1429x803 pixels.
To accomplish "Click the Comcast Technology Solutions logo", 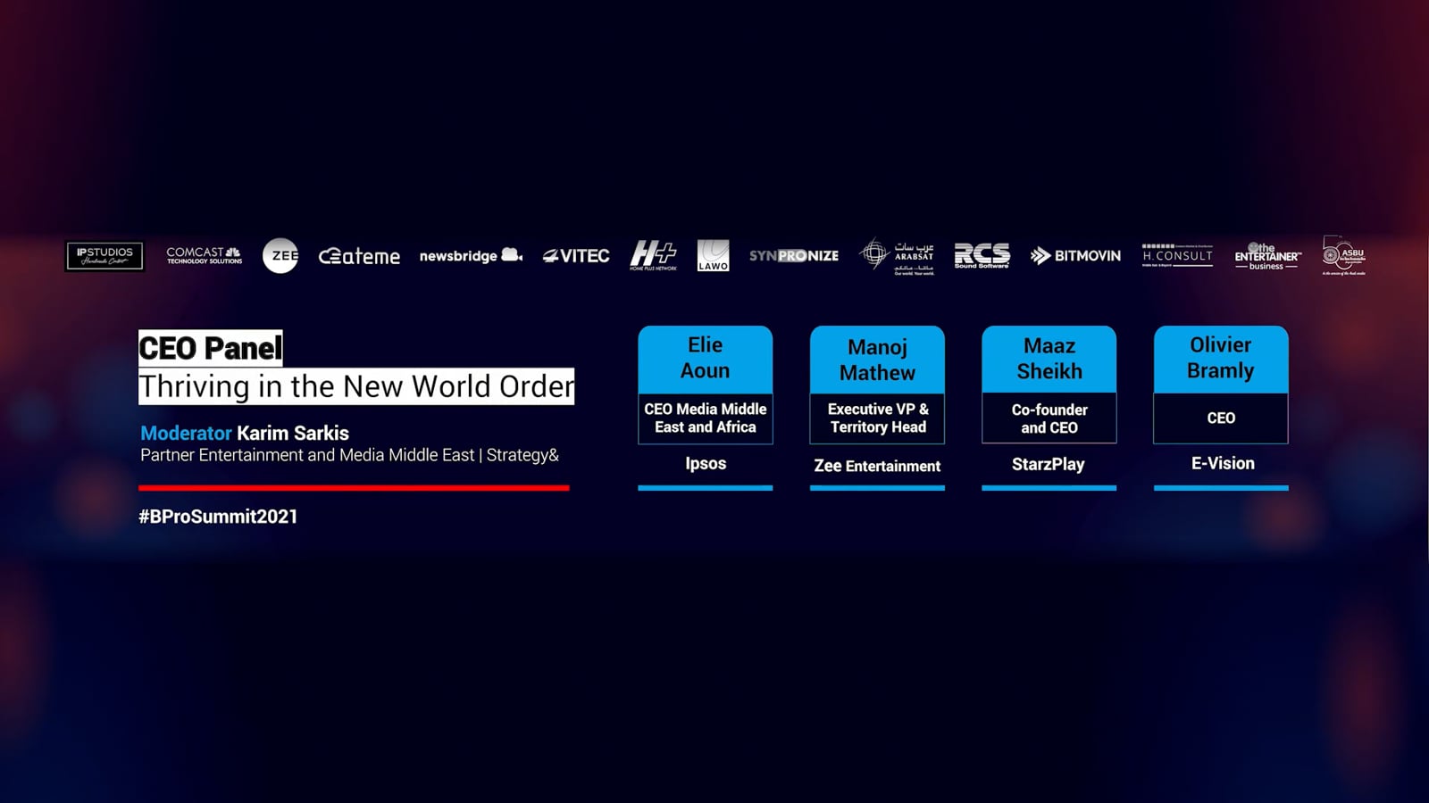I will point(205,256).
